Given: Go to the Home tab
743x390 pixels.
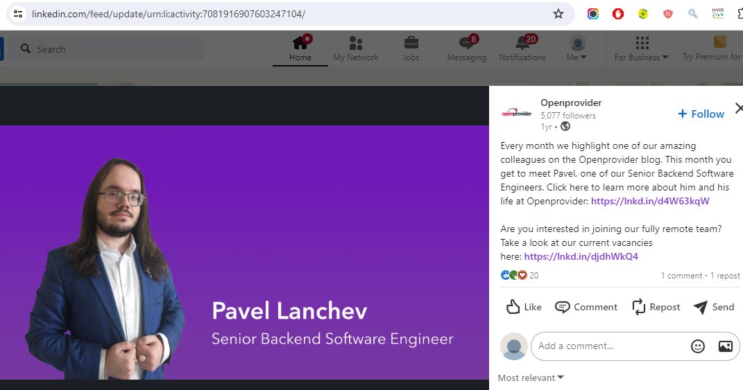Looking at the screenshot, I should [300, 48].
